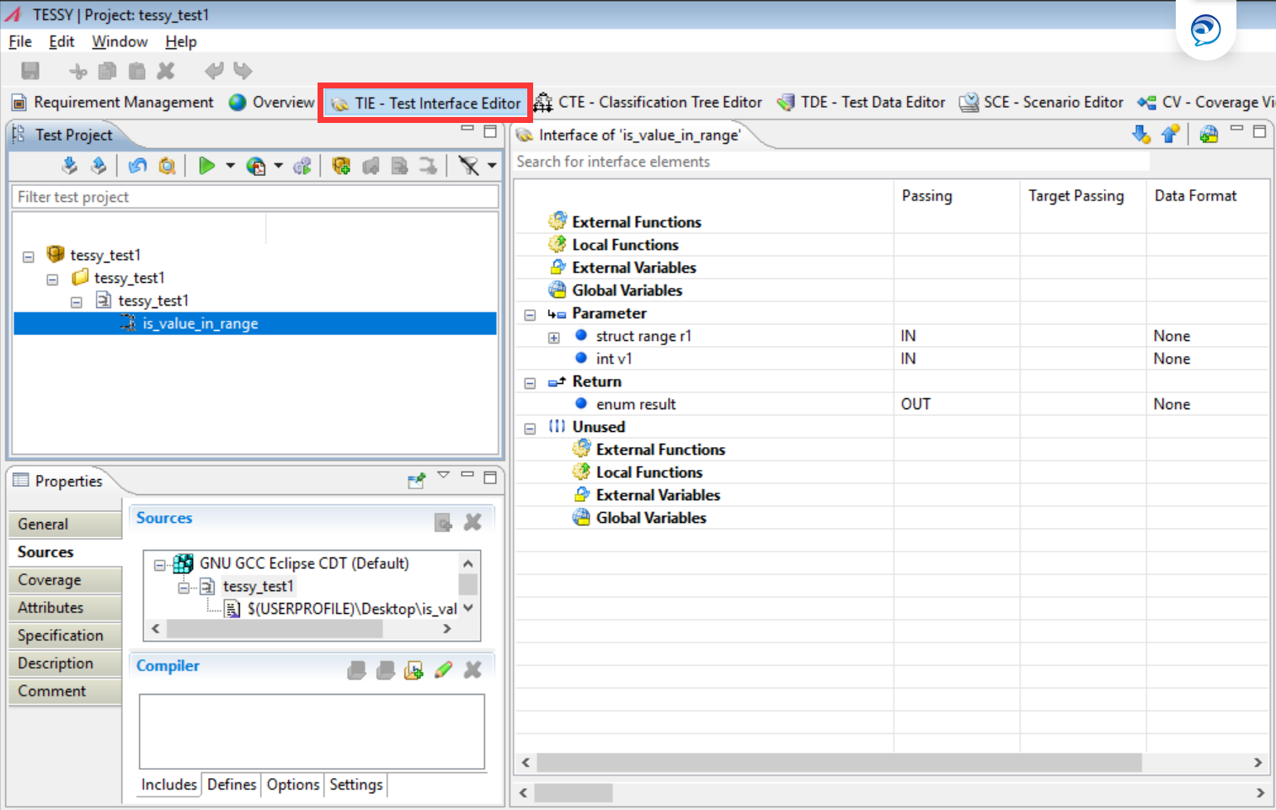Click the import down-arrow icon in Test Project toolbar
The width and height of the screenshot is (1276, 810).
tap(70, 166)
